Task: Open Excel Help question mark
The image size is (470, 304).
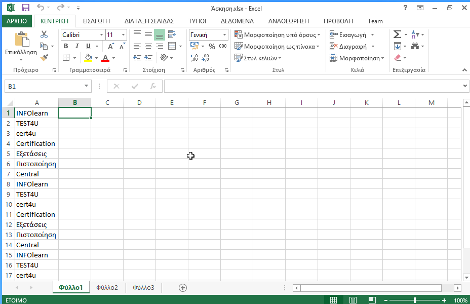Action: click(405, 8)
